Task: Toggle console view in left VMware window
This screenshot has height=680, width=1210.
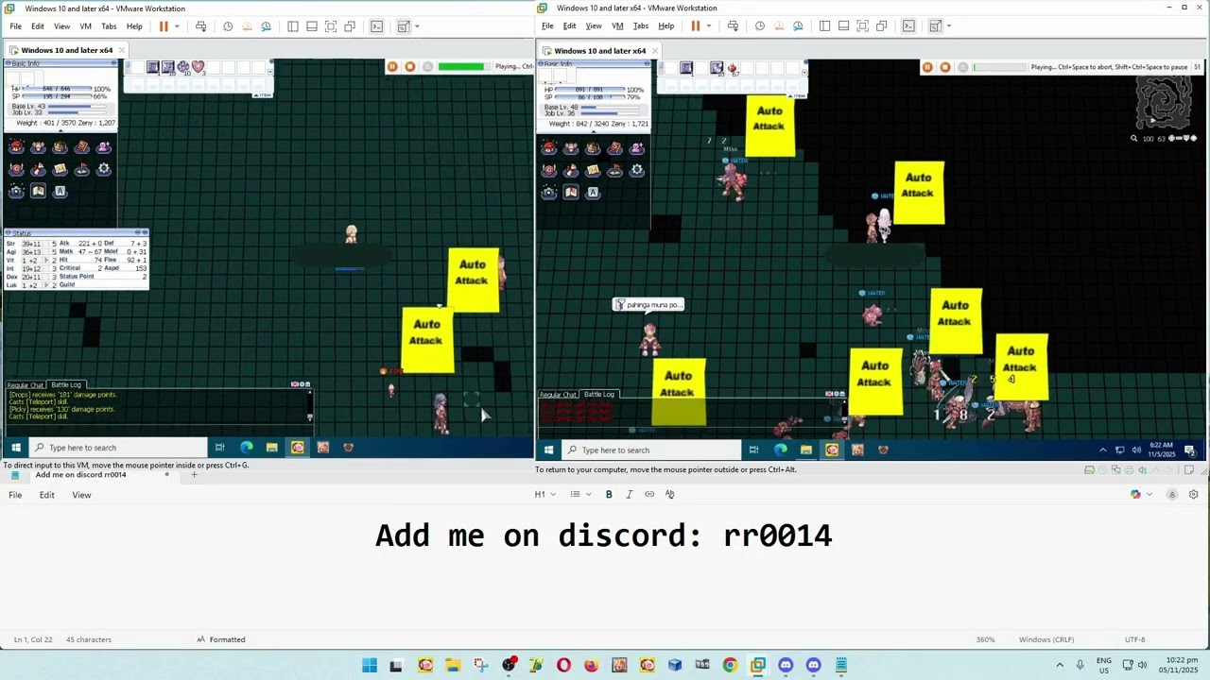Action: [376, 26]
